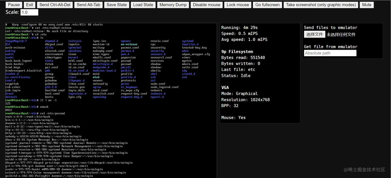The height and width of the screenshot is (178, 391).
Task: Click 'ca-certificates' in the terminal listing
Action: point(18,77)
